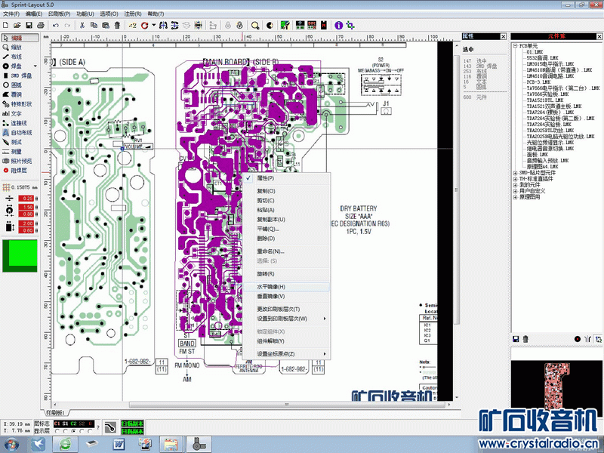The width and height of the screenshot is (604, 453).
Task: Select the O layer visibility radio button
Action: click(x=90, y=431)
